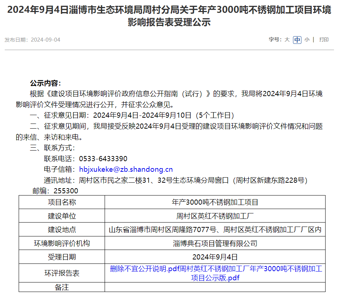Set font size to small (小)

pyautogui.click(x=307, y=39)
